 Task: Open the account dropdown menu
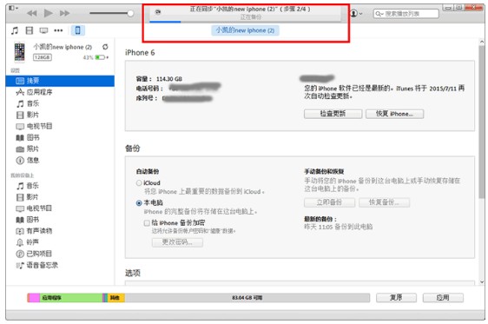(356, 13)
